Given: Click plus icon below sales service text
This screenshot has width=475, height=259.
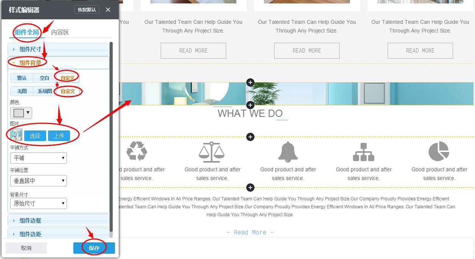Looking at the screenshot, I should [250, 187].
